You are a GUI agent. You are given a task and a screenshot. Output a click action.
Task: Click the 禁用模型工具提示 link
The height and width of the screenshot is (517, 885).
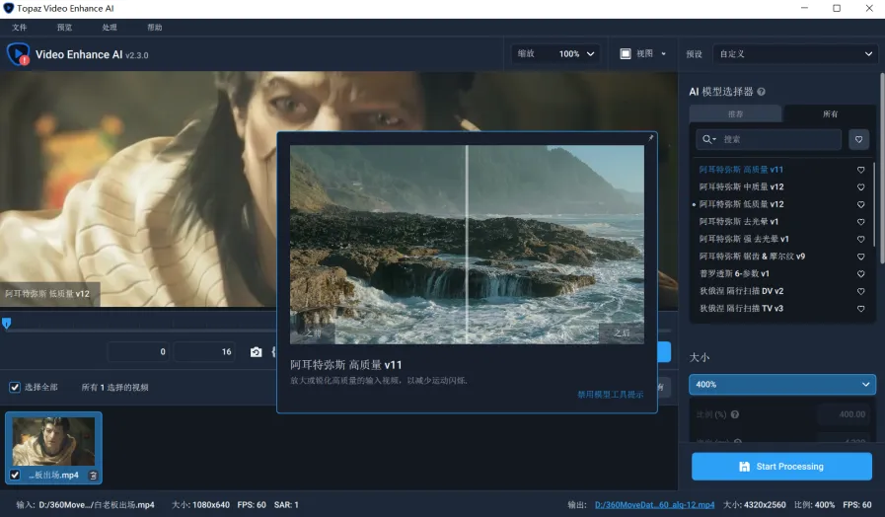610,395
